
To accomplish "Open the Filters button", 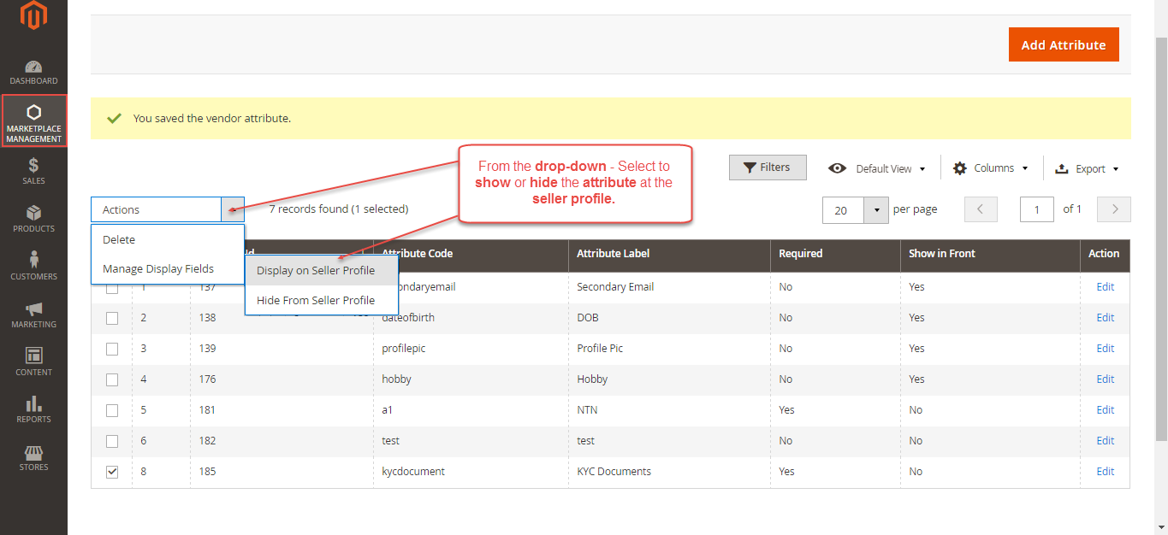I will [x=768, y=168].
